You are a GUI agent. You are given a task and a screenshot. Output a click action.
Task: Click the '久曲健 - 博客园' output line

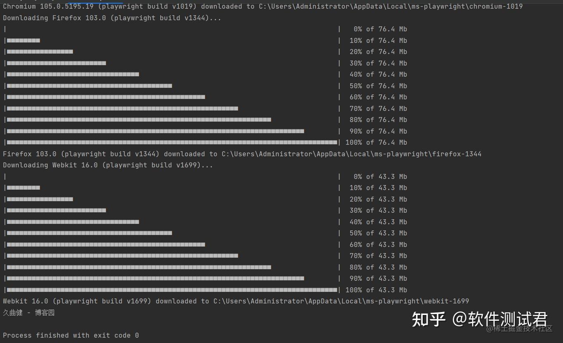29,313
